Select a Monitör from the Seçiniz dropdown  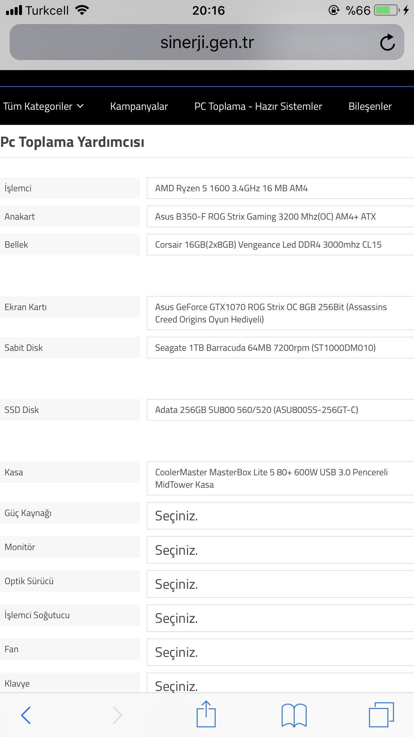click(280, 550)
